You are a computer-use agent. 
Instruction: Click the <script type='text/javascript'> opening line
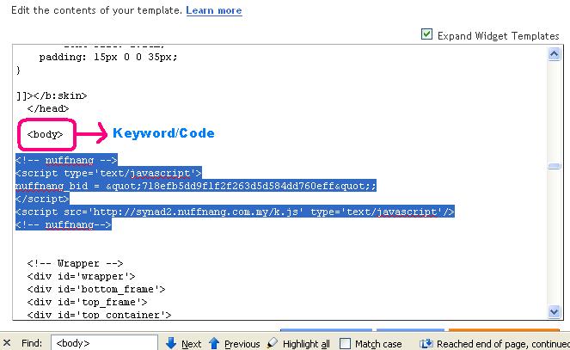point(108,173)
